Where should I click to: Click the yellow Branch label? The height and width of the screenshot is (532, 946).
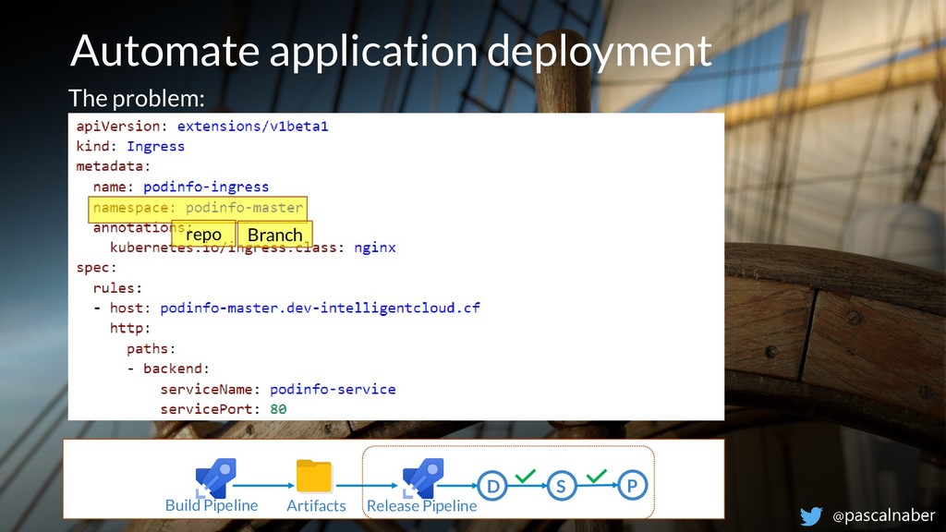tap(275, 234)
